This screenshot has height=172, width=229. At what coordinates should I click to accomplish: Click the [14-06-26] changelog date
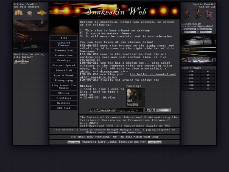click(89, 54)
